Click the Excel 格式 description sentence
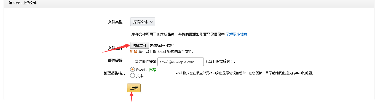This screenshot has width=375, height=106. [x=244, y=73]
